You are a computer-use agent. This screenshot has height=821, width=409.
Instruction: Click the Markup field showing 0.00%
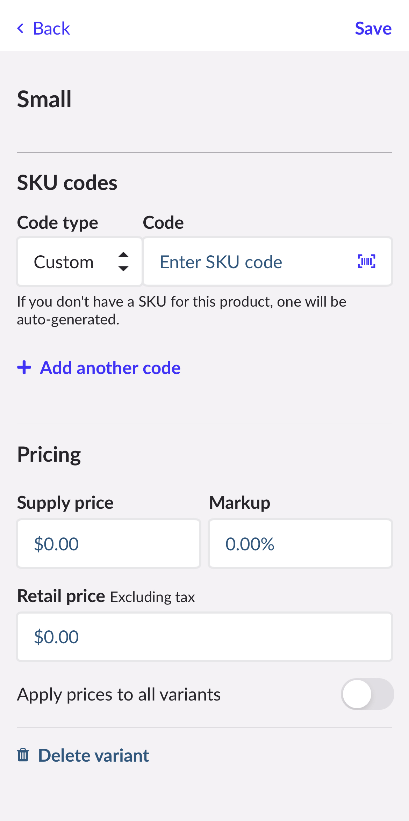point(300,544)
